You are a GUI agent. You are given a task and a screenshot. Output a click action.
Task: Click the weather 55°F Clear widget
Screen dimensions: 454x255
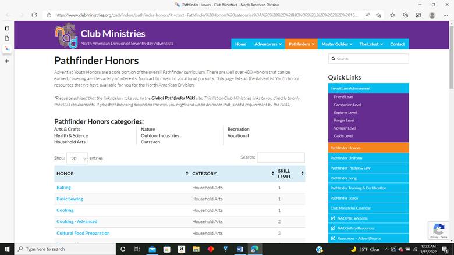365,249
